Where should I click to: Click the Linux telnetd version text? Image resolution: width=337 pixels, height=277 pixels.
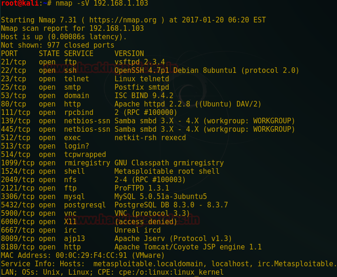point(142,79)
